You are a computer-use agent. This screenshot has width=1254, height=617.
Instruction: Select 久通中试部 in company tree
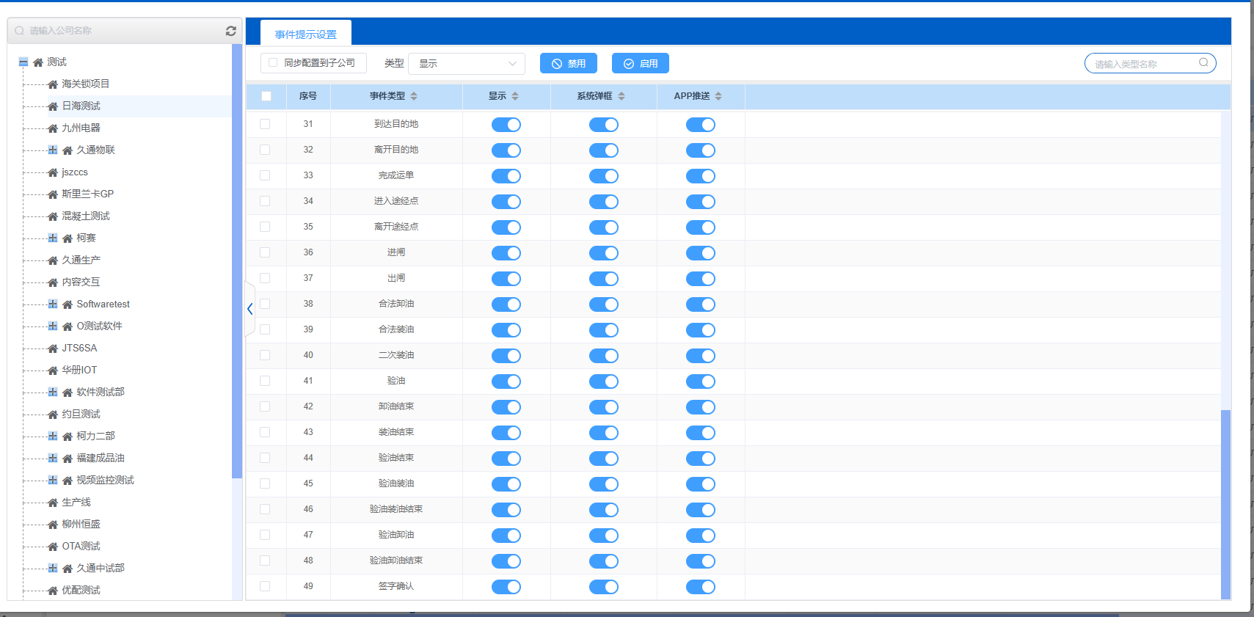[x=101, y=569]
